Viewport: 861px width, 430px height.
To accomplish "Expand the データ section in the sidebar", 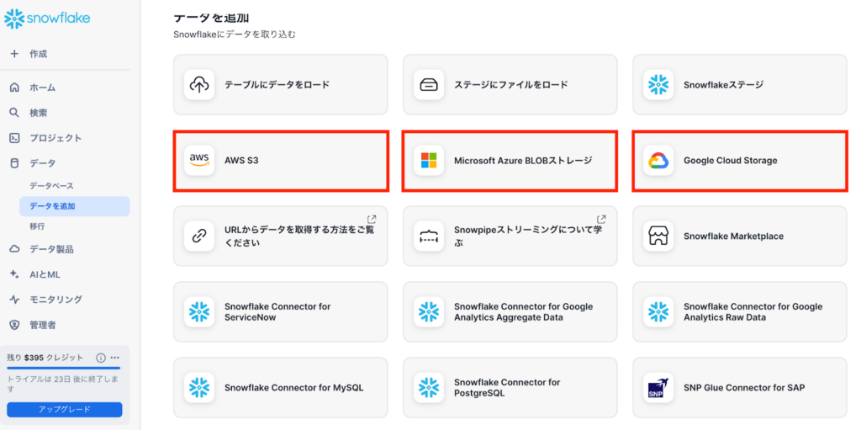I will pos(42,163).
